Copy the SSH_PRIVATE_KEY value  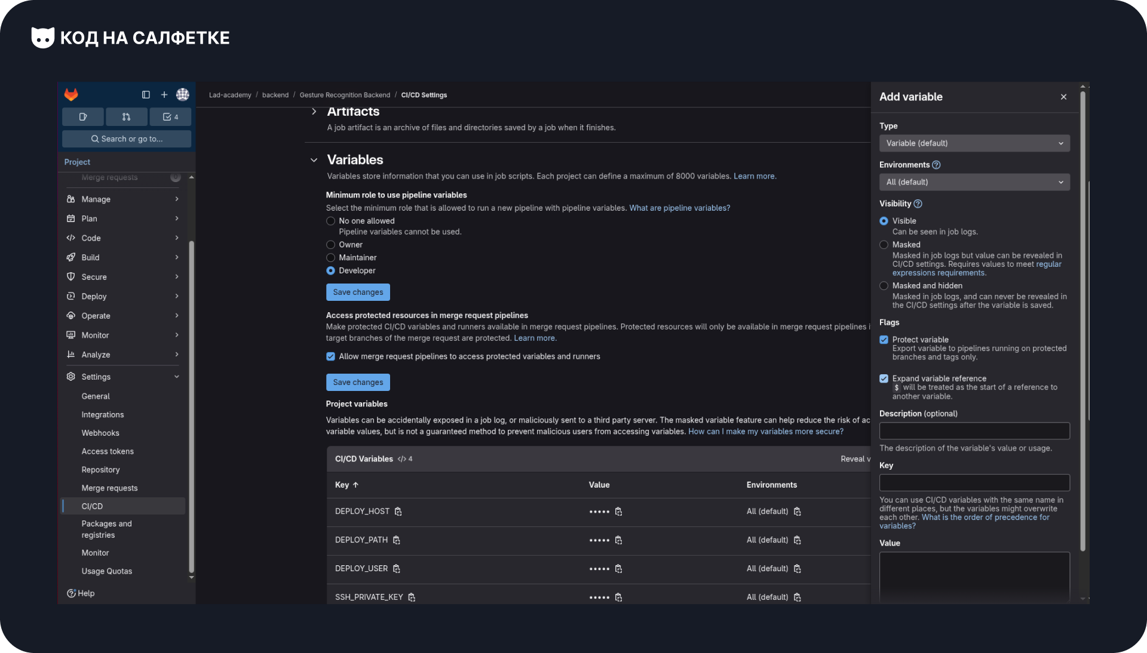coord(618,597)
